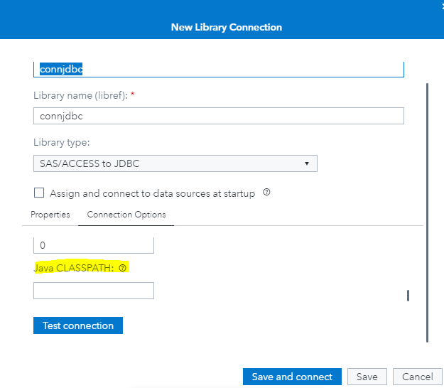Click the help icon beside Java CLASSPATH

122,269
